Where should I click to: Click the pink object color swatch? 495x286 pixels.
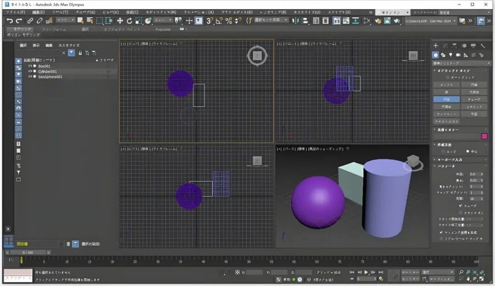pyautogui.click(x=484, y=136)
